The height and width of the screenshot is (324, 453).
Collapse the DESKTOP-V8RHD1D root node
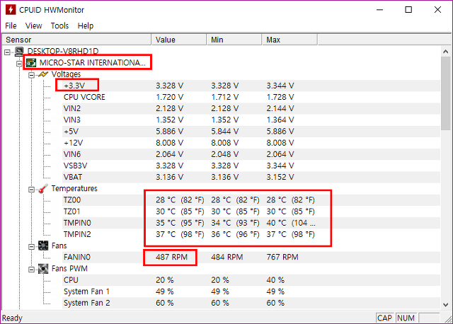tap(7, 52)
